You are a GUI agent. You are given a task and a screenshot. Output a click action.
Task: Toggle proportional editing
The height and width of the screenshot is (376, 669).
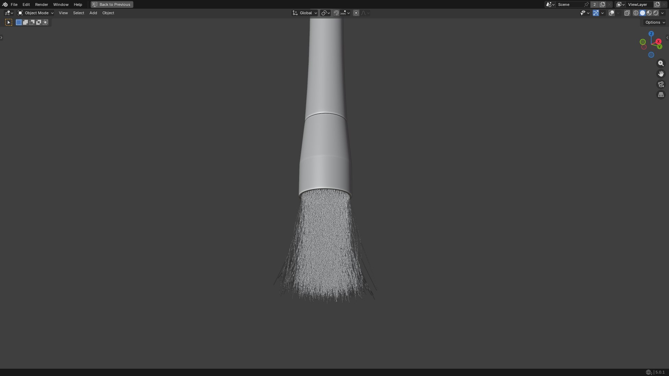point(356,13)
